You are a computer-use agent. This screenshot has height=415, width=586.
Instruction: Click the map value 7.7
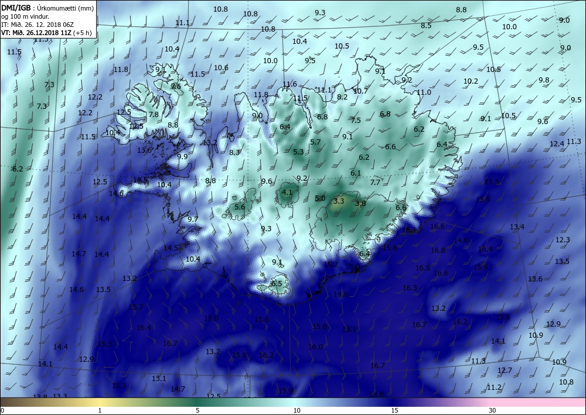[375, 182]
